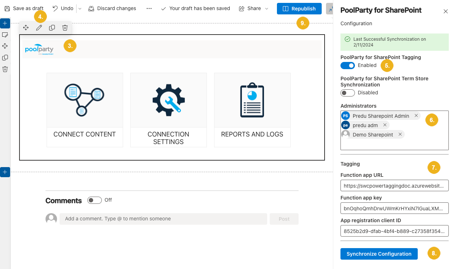The image size is (456, 269).
Task: Click the Post button
Action: pos(284,219)
